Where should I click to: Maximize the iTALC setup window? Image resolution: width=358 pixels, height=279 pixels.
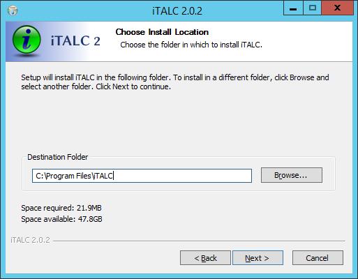coord(313,8)
